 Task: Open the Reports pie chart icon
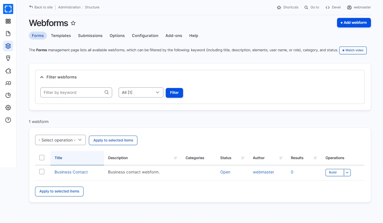(8, 96)
